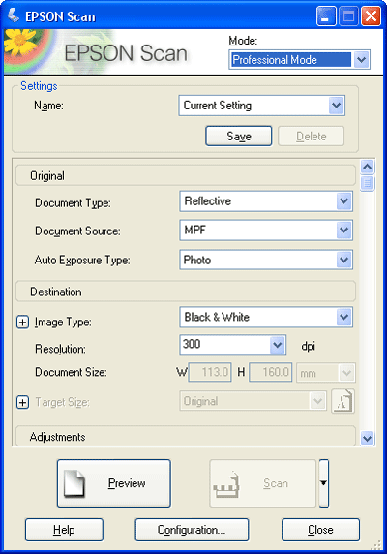Open the settings Name dropdown
Image resolution: width=387 pixels, height=554 pixels.
pyautogui.click(x=262, y=106)
